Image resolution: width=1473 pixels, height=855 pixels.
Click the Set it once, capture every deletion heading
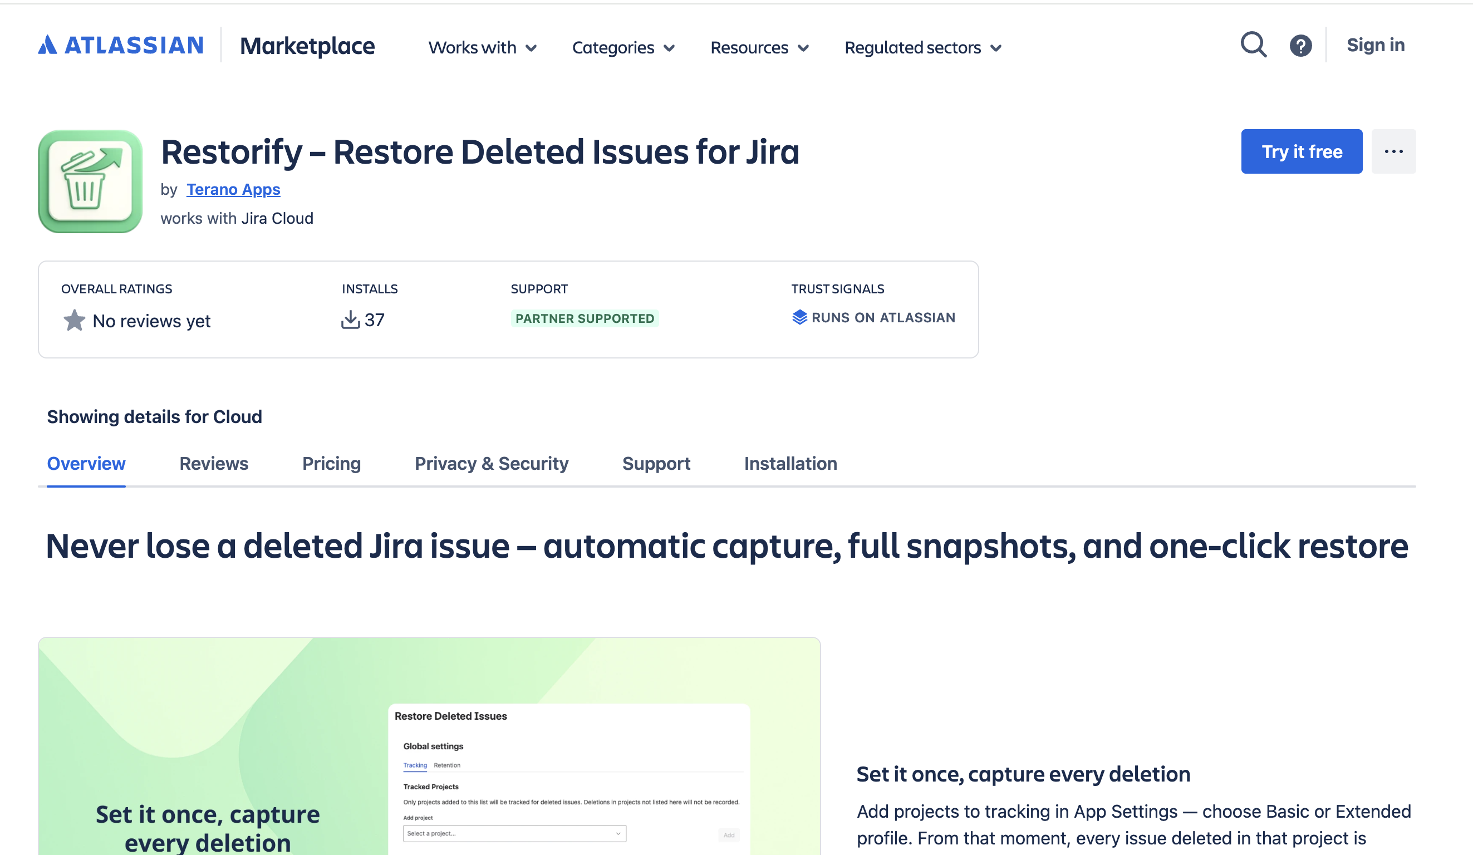click(x=1023, y=774)
